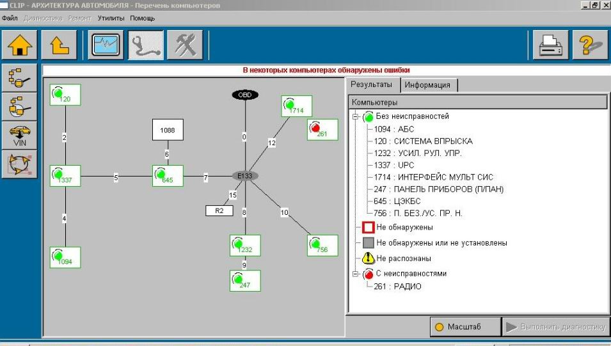Screen dimensions: 611x346
Task: Click link label 10 toward node 756
Action: (285, 212)
